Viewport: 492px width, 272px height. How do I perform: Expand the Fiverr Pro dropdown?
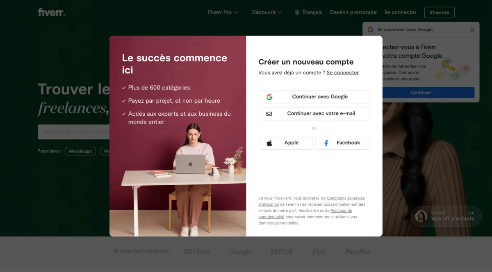(223, 12)
